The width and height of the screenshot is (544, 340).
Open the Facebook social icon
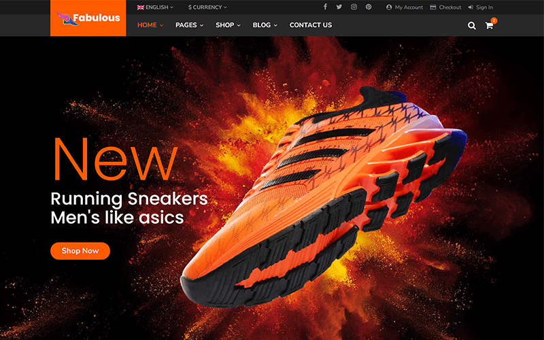pos(325,7)
